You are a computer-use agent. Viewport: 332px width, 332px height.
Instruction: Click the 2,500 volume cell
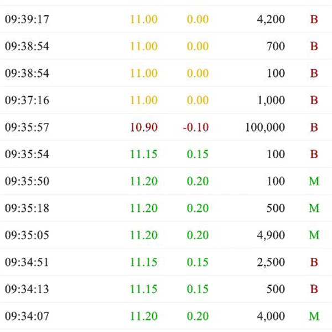click(271, 262)
